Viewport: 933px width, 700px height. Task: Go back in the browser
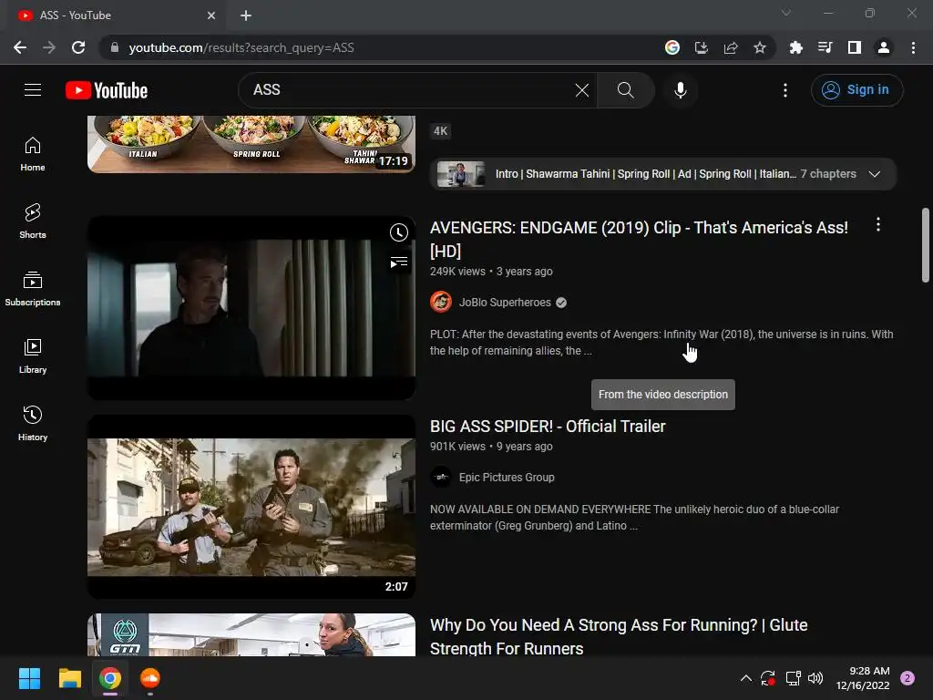tap(20, 47)
